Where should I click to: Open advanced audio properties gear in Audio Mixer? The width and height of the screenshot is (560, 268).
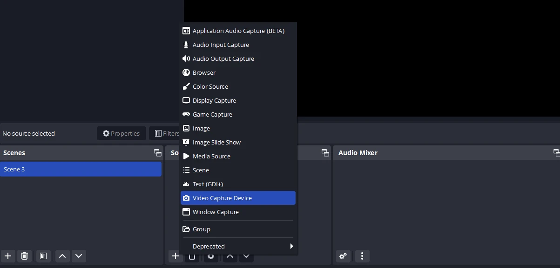coord(343,256)
